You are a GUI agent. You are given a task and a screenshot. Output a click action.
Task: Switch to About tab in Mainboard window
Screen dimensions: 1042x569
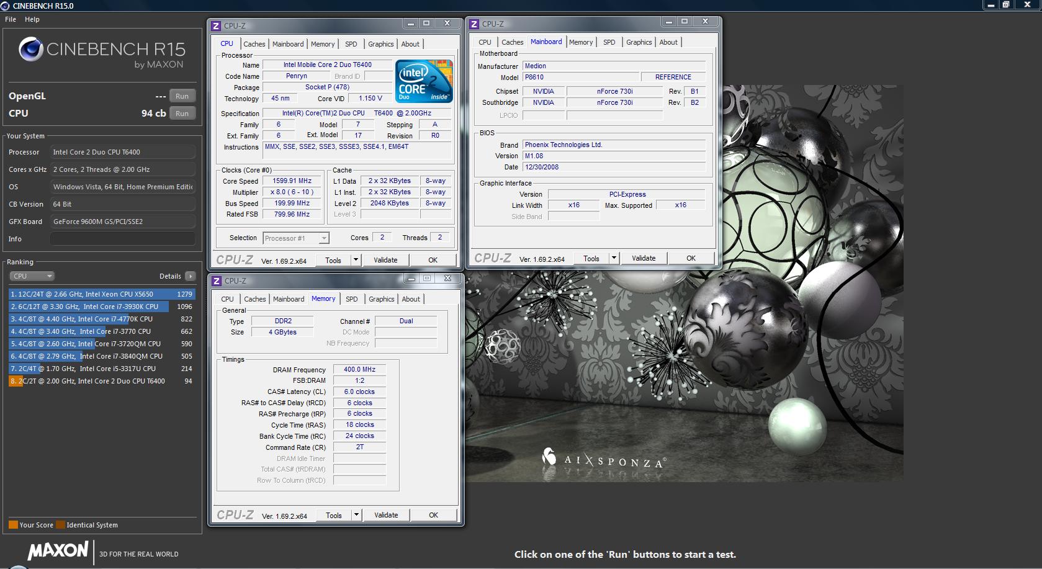668,42
